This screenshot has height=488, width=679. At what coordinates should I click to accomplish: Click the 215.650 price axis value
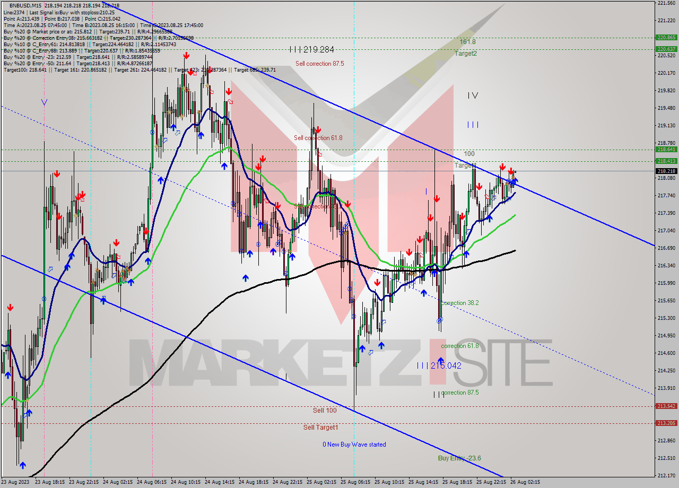click(666, 300)
